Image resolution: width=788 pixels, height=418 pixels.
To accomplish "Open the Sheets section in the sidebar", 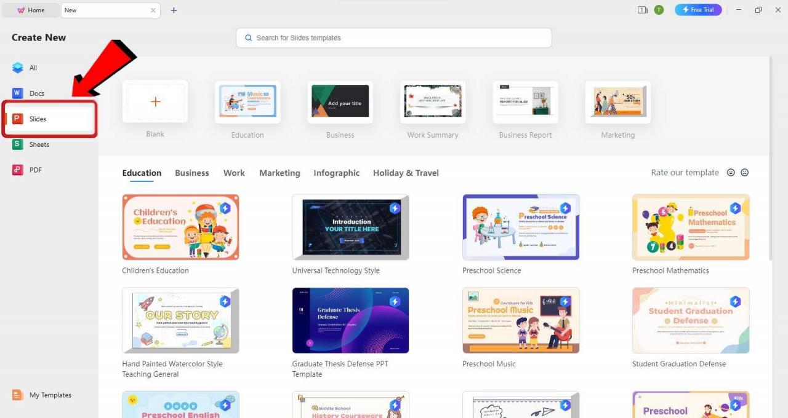I will click(x=39, y=144).
